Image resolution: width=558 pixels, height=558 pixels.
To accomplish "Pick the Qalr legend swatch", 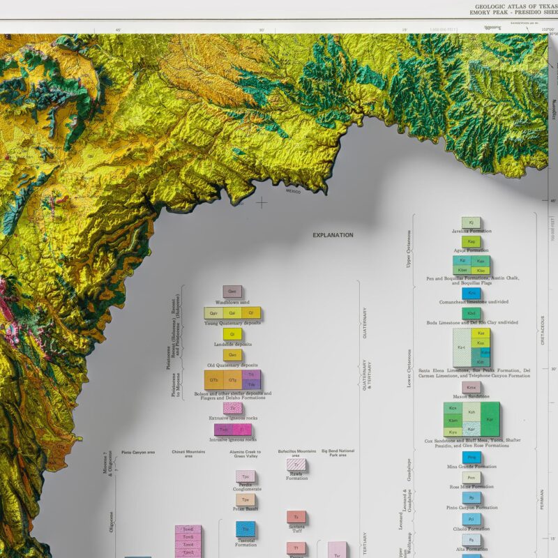I will pos(213,313).
